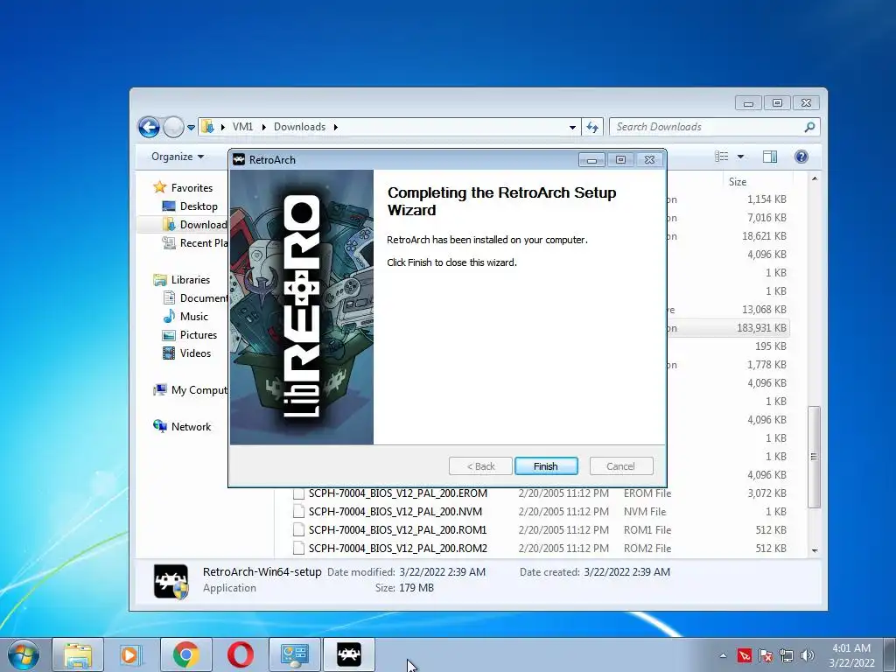The height and width of the screenshot is (672, 896).
Task: Click the RetroArch icon in wizard title bar
Action: point(239,159)
